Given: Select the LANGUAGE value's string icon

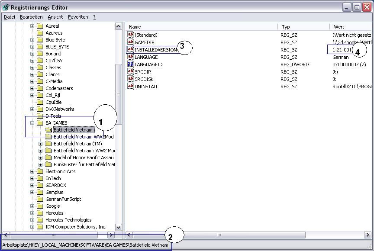Looking at the screenshot, I should pos(130,57).
